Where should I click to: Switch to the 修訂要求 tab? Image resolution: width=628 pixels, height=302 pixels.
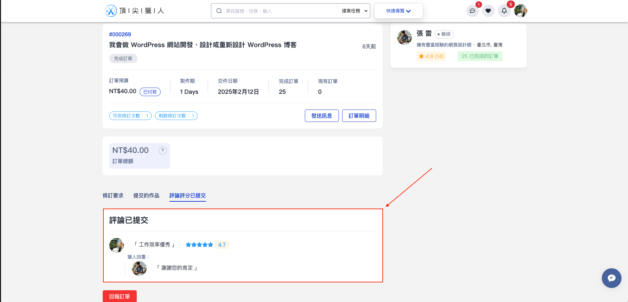[113, 195]
